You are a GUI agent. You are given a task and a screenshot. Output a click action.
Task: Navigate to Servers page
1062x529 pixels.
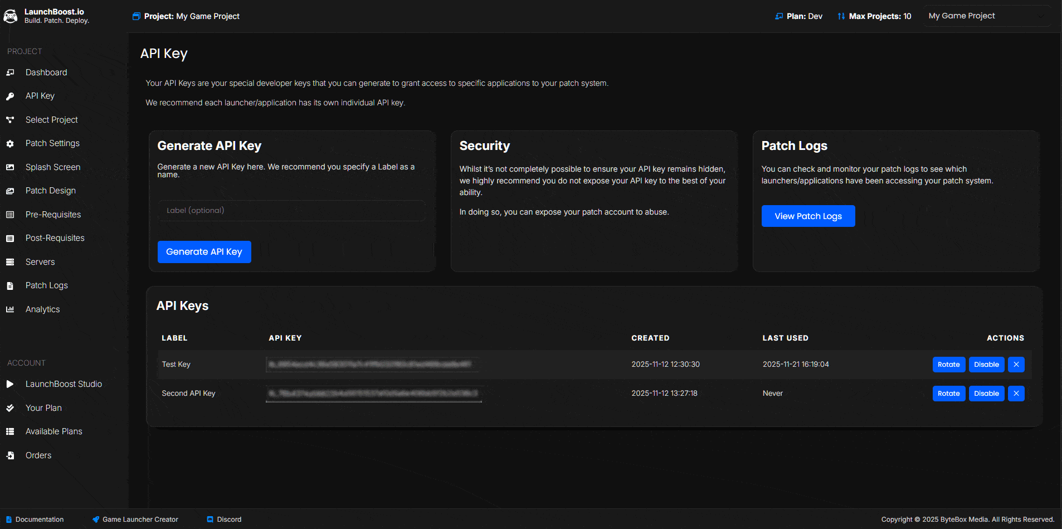coord(40,262)
